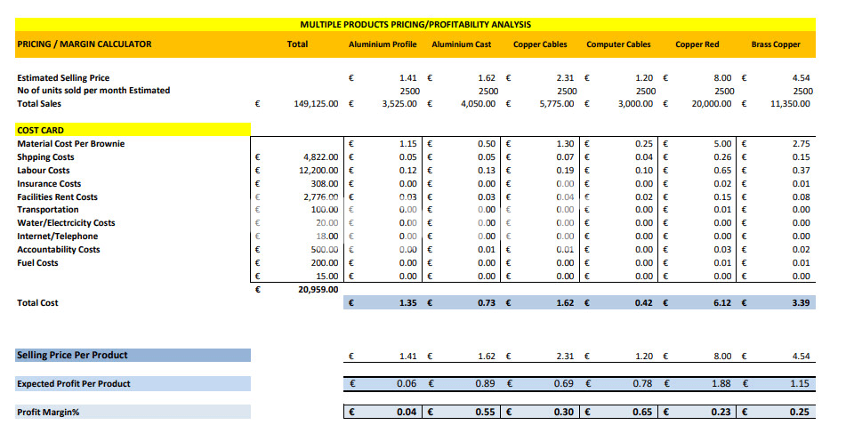The width and height of the screenshot is (846, 433).
Task: Select the Computer Cables column header
Action: (618, 44)
